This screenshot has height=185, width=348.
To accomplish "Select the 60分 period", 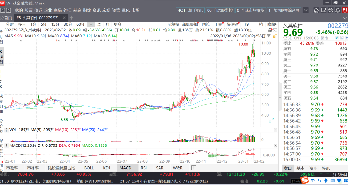I will [81, 24].
